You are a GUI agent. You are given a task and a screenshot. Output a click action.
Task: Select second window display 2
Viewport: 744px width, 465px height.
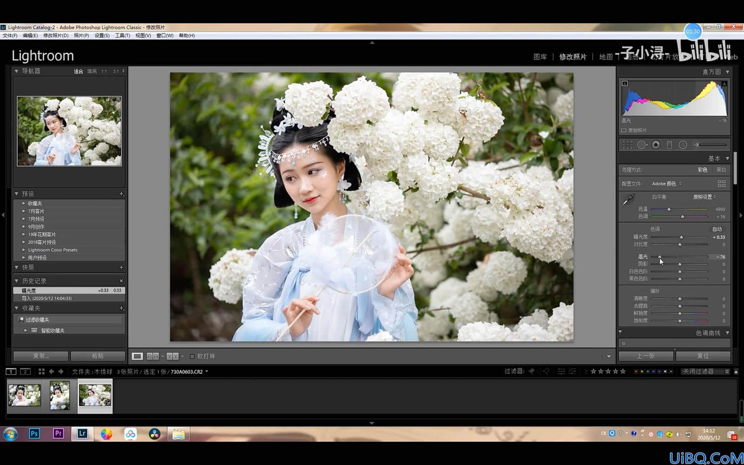point(26,372)
